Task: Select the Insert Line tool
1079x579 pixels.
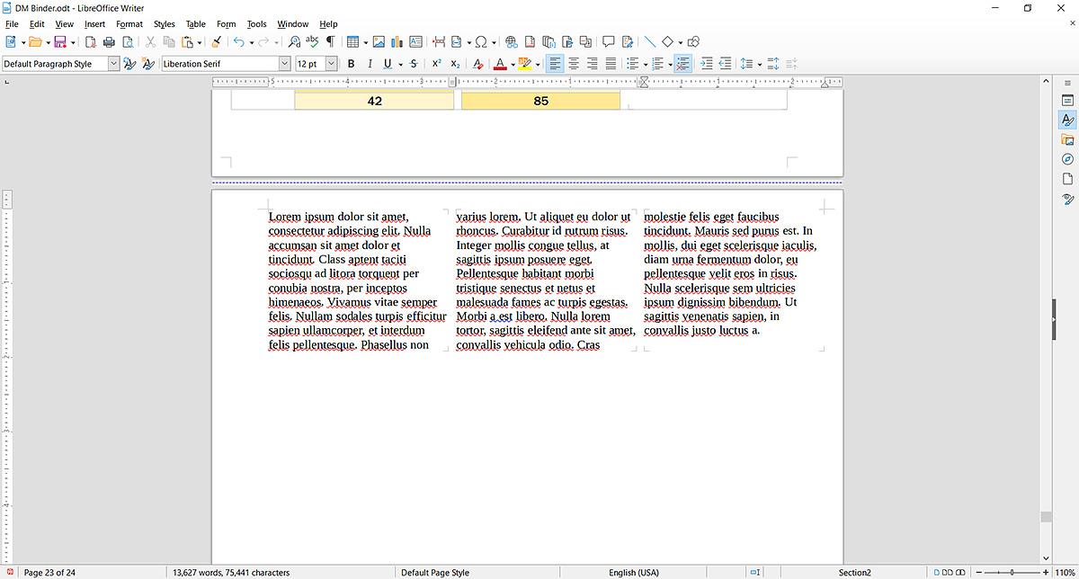Action: click(x=649, y=41)
